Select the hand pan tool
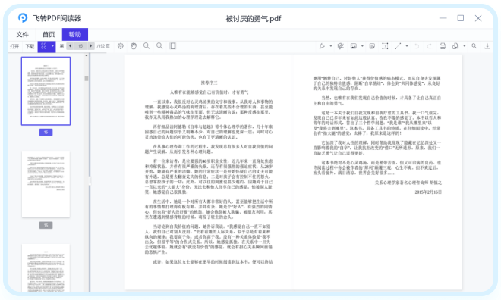This screenshot has width=501, height=300. tap(134, 46)
